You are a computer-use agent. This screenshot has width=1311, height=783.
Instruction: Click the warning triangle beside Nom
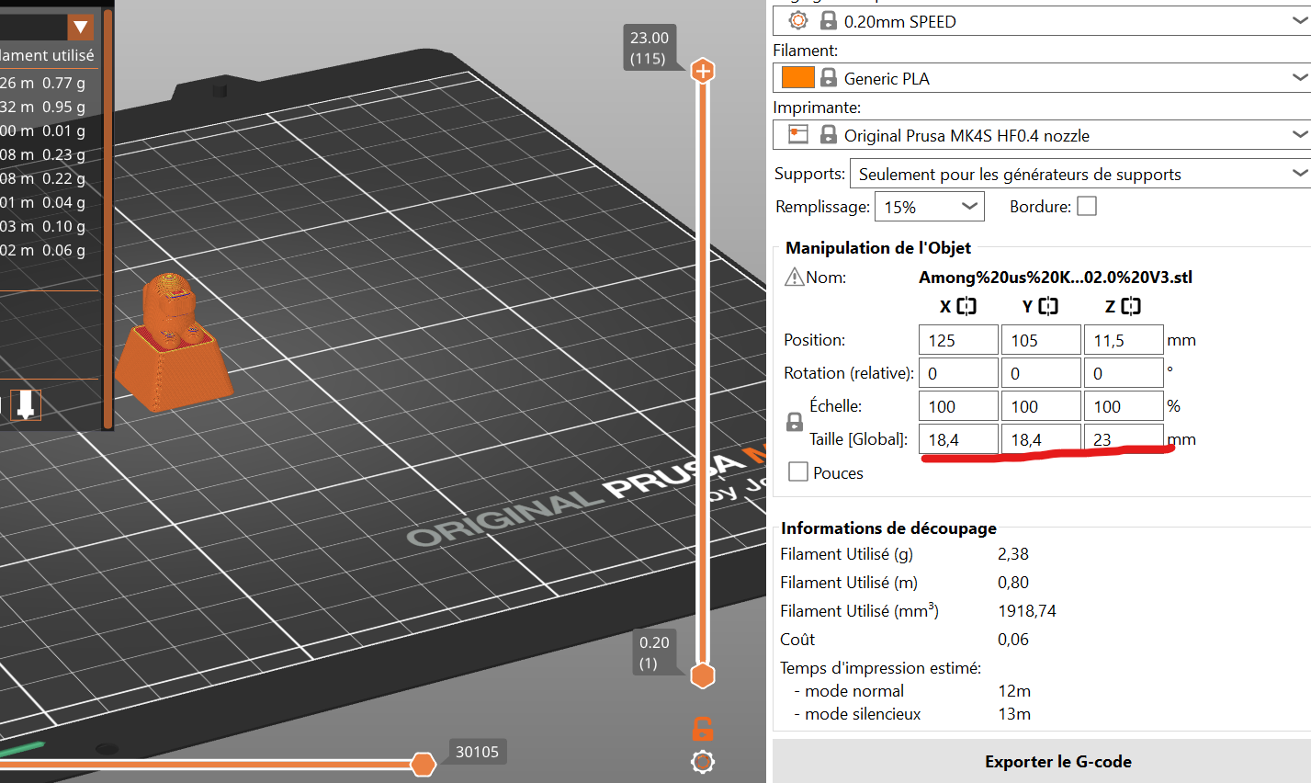coord(794,278)
